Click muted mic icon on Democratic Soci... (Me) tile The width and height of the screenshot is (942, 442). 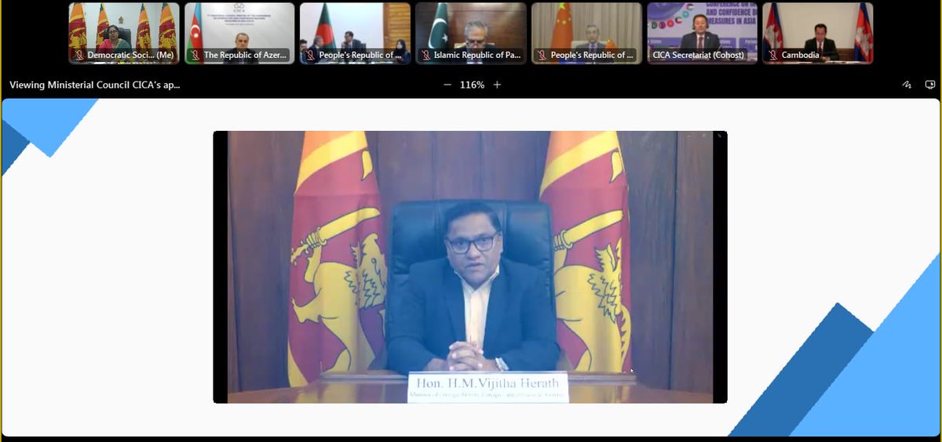coord(78,56)
